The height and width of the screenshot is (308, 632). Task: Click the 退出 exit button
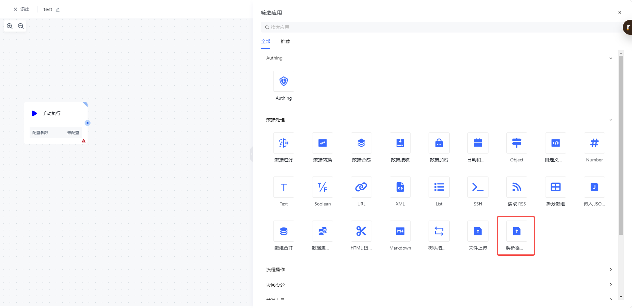coord(22,9)
